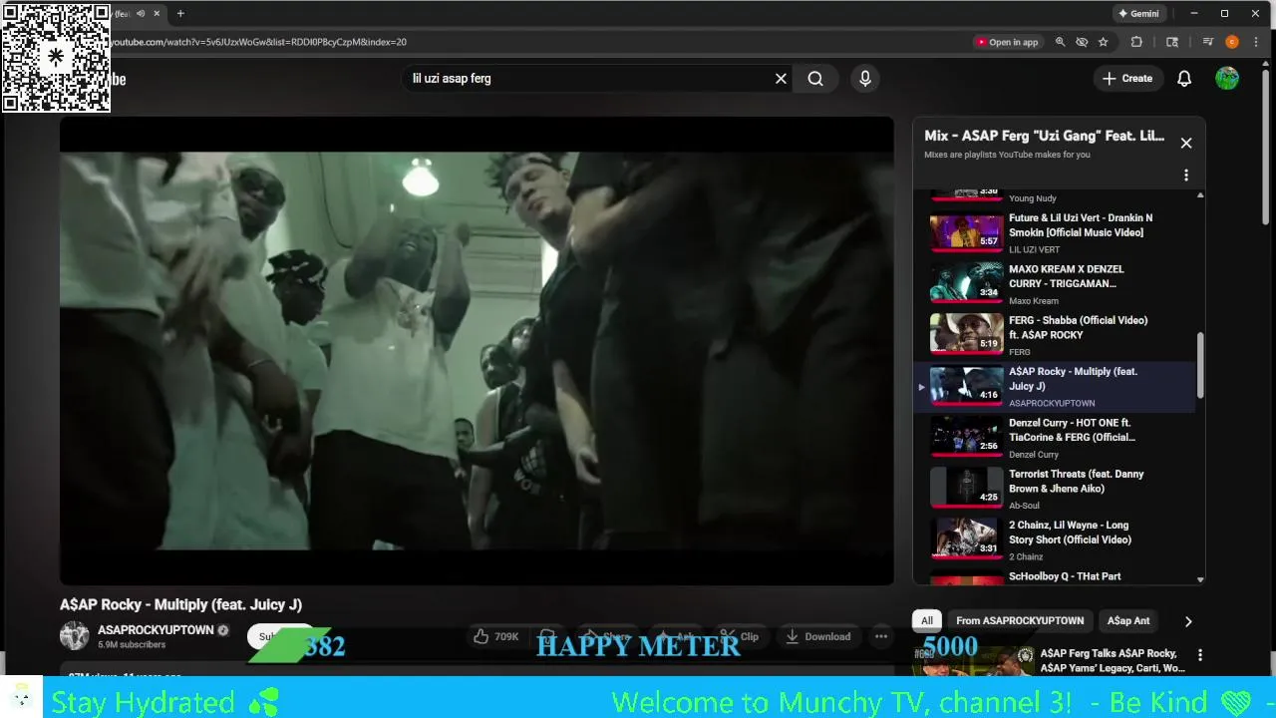The height and width of the screenshot is (718, 1276).
Task: Open the YouTube account avatar menu
Action: pyautogui.click(x=1227, y=79)
